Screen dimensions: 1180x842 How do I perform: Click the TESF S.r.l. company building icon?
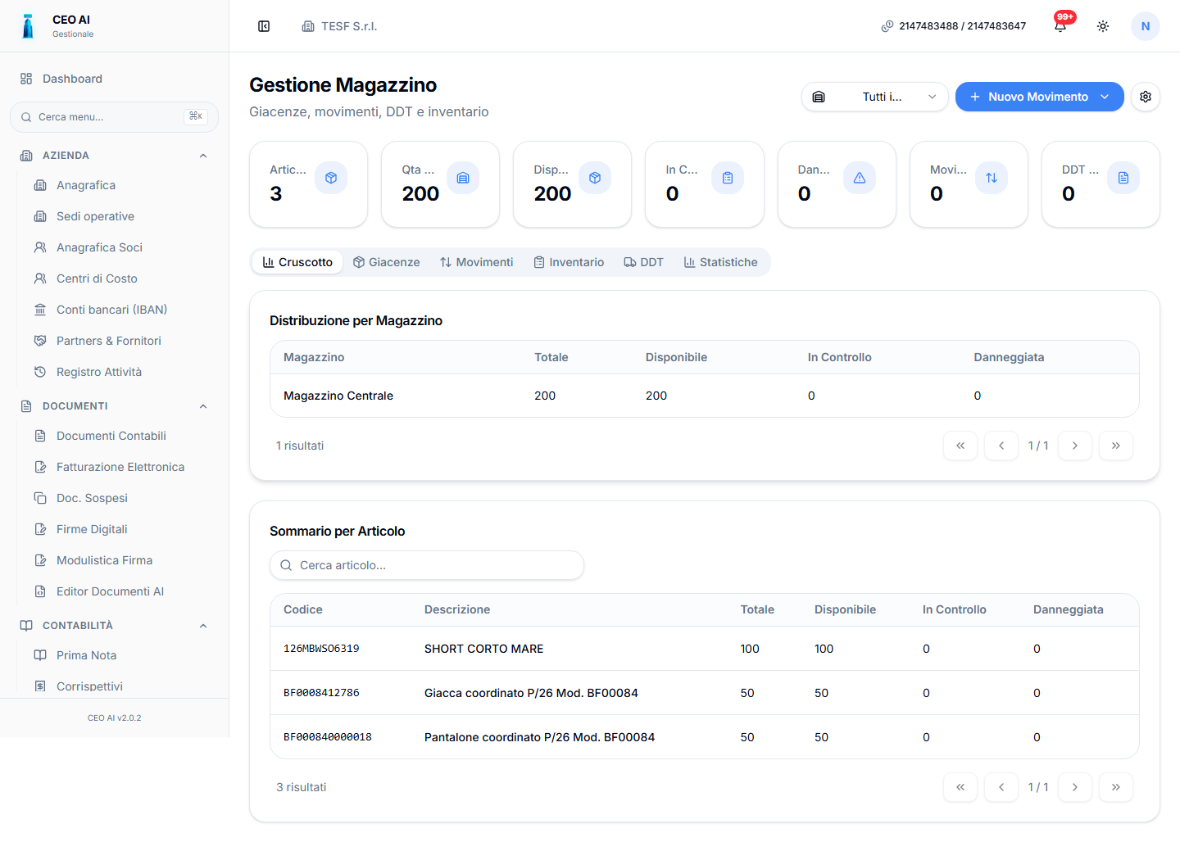308,26
